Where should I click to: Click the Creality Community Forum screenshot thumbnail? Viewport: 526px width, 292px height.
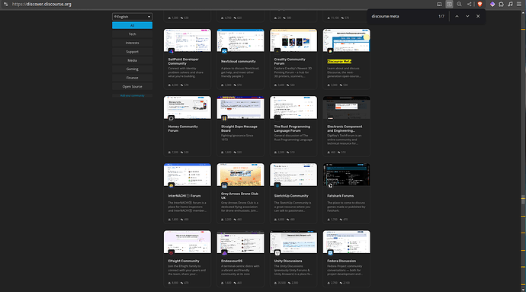293,40
